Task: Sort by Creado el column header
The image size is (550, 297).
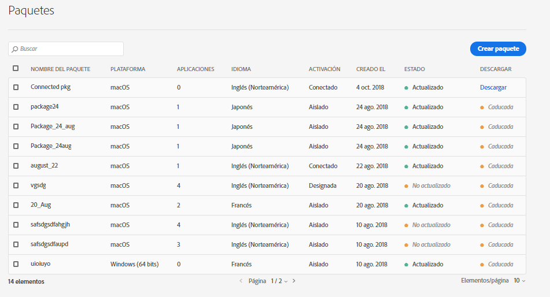Action: (371, 69)
